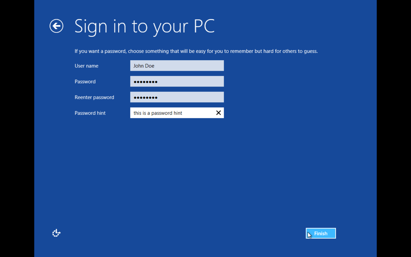This screenshot has height=257, width=411.
Task: Go back using the circled arrow icon
Action: tap(56, 26)
